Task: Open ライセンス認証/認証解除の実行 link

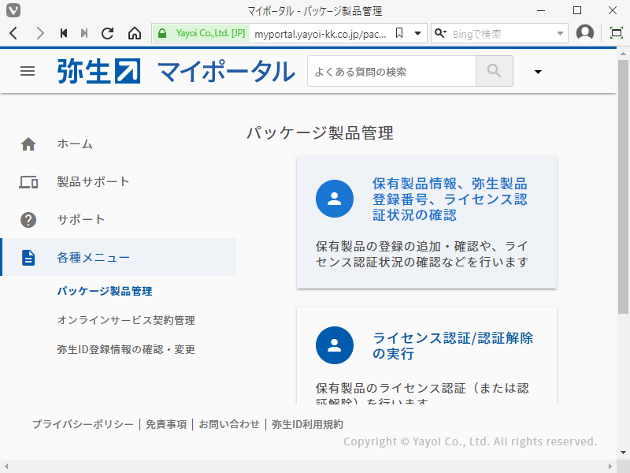Action: (x=452, y=345)
